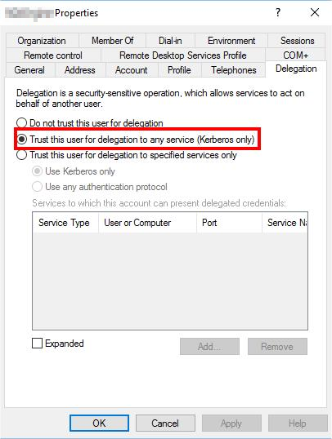Choose delegation to specified services only
The width and height of the screenshot is (332, 439).
[x=21, y=155]
